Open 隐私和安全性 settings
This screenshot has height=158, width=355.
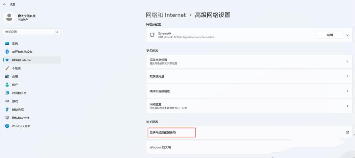point(32,118)
